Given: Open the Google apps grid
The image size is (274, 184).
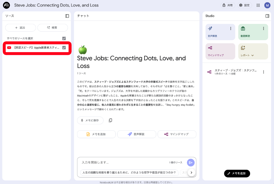Looking at the screenshot, I should (x=258, y=5).
